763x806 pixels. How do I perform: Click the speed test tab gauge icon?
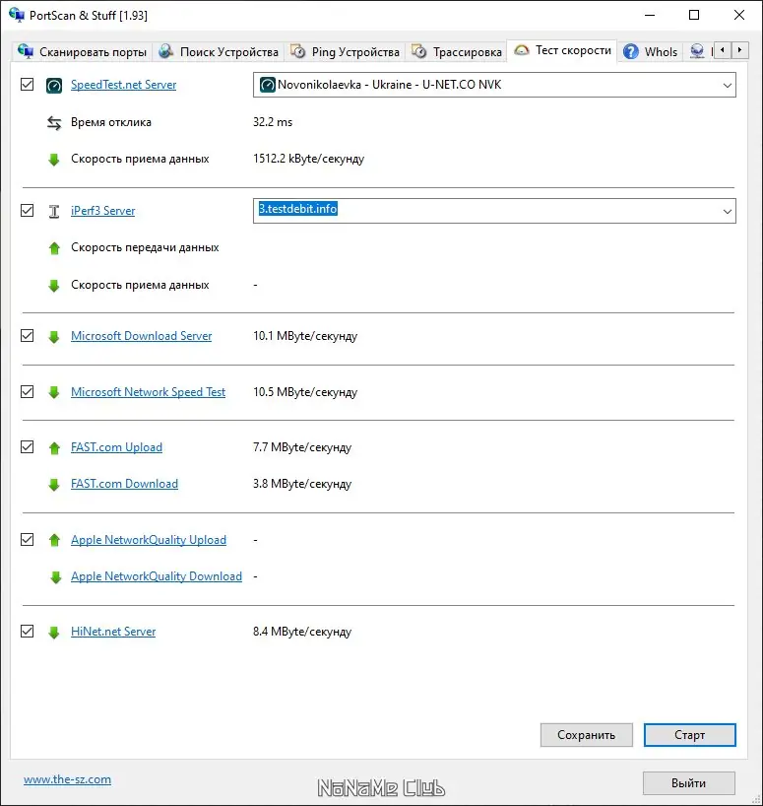pos(521,50)
